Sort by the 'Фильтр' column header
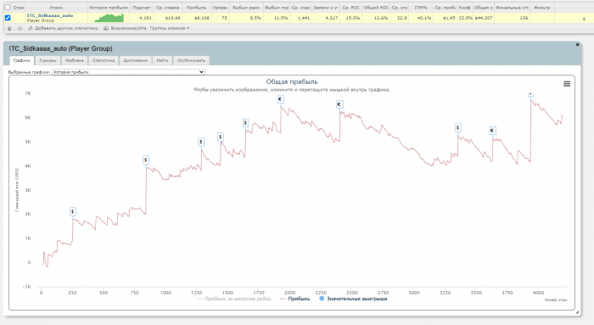This screenshot has height=325, width=594. click(541, 8)
